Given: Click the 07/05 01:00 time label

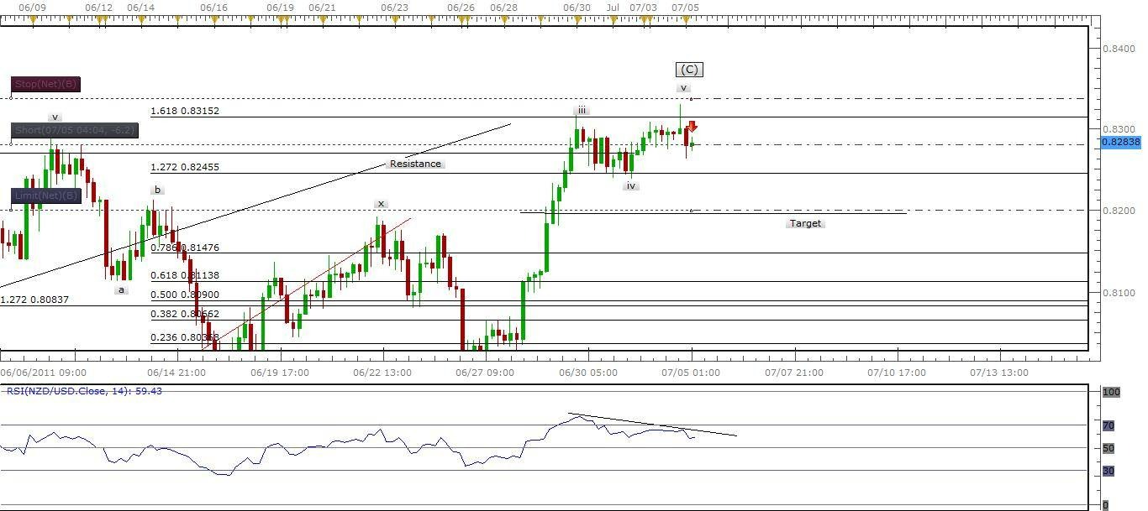Looking at the screenshot, I should 691,373.
